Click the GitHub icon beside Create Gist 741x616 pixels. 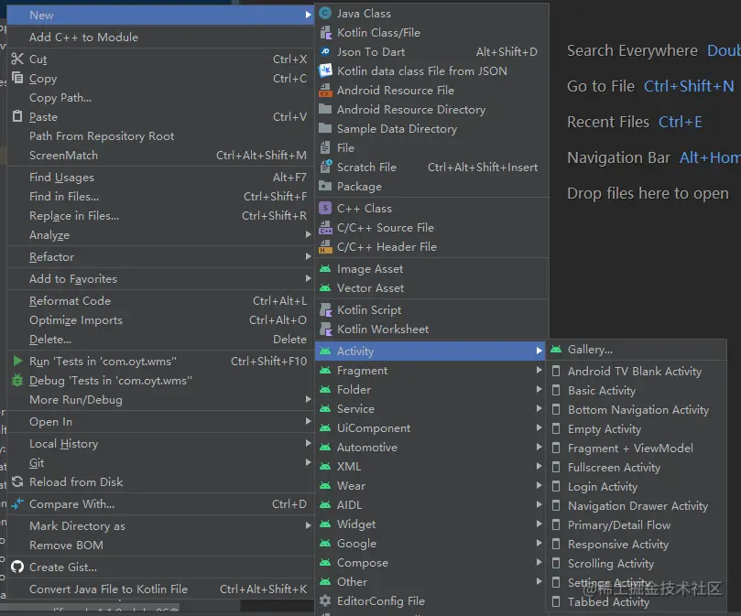click(x=17, y=567)
